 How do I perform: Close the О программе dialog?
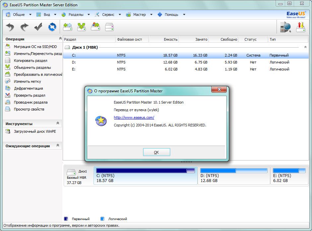[x=219, y=89]
